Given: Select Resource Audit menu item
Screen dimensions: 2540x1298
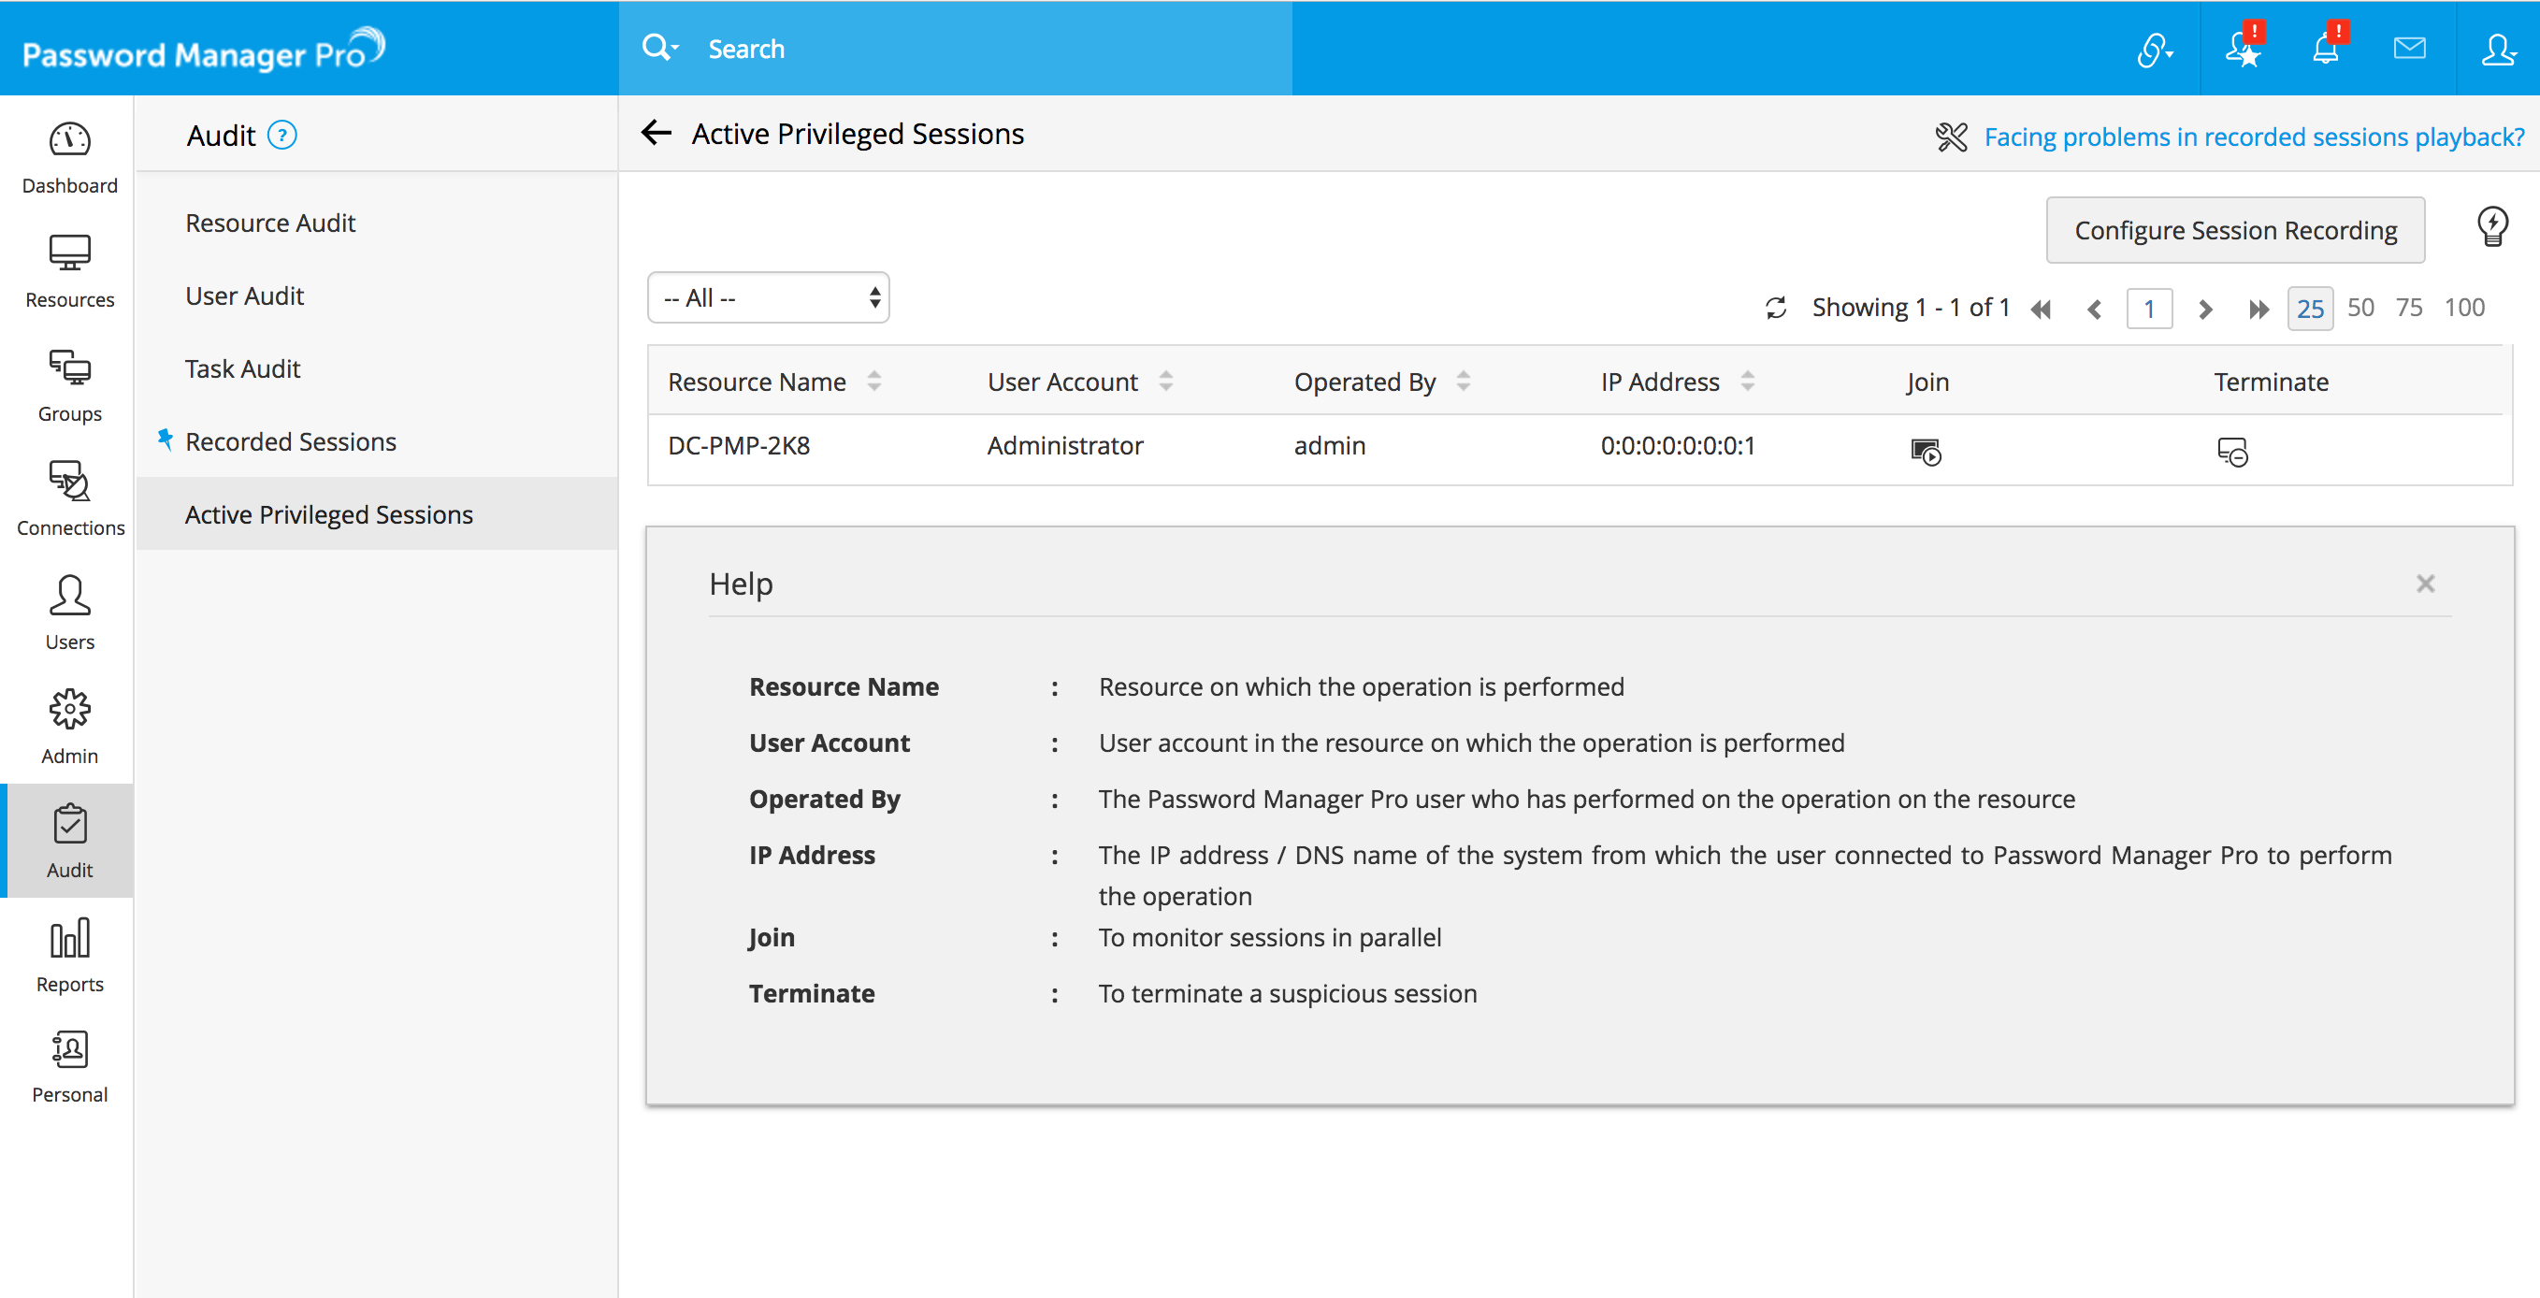Looking at the screenshot, I should tap(270, 223).
